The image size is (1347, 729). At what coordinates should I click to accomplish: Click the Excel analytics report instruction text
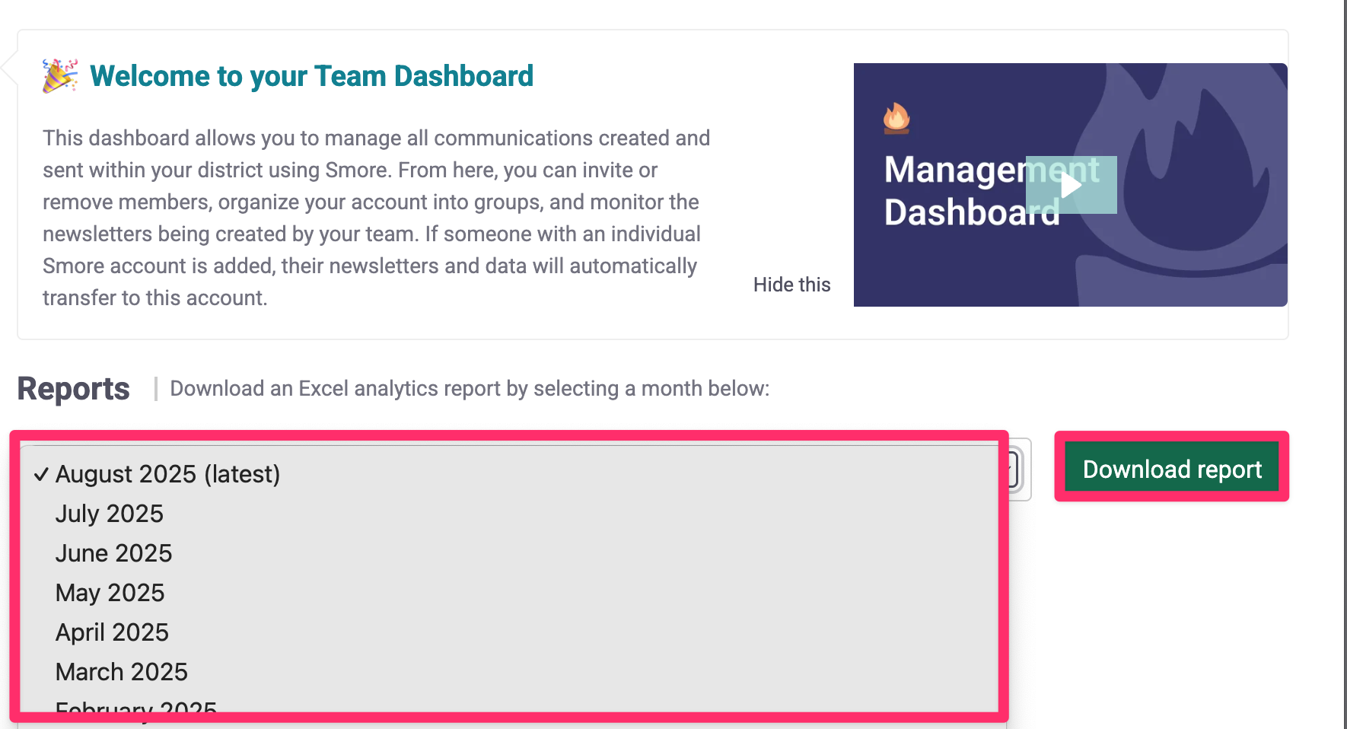[x=470, y=389]
